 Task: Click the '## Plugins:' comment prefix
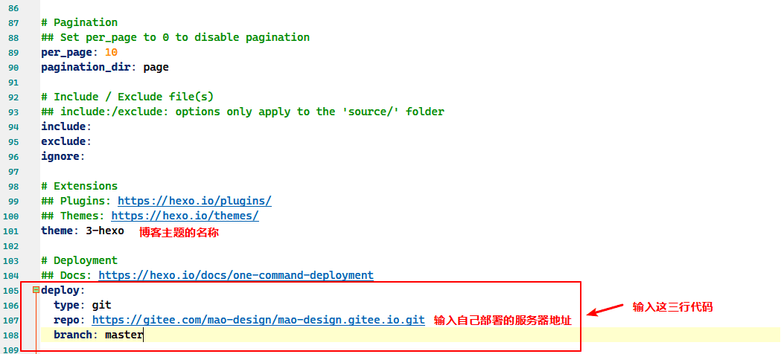point(76,201)
